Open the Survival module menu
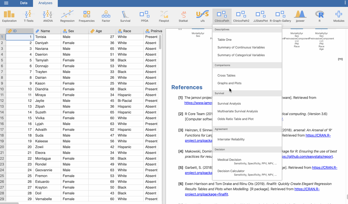 tap(125, 16)
